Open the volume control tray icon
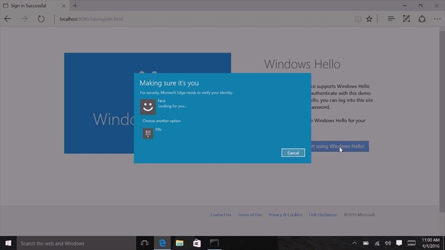This screenshot has width=445, height=250. click(388, 243)
